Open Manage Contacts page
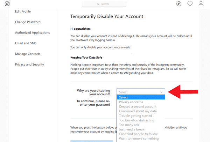The height and width of the screenshot is (142, 210). 28,54
